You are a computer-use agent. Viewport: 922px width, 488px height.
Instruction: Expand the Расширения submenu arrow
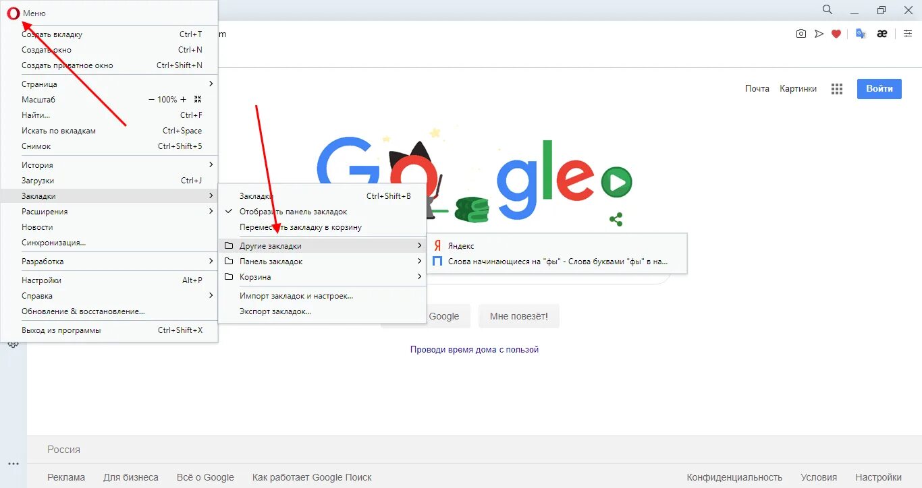point(211,212)
